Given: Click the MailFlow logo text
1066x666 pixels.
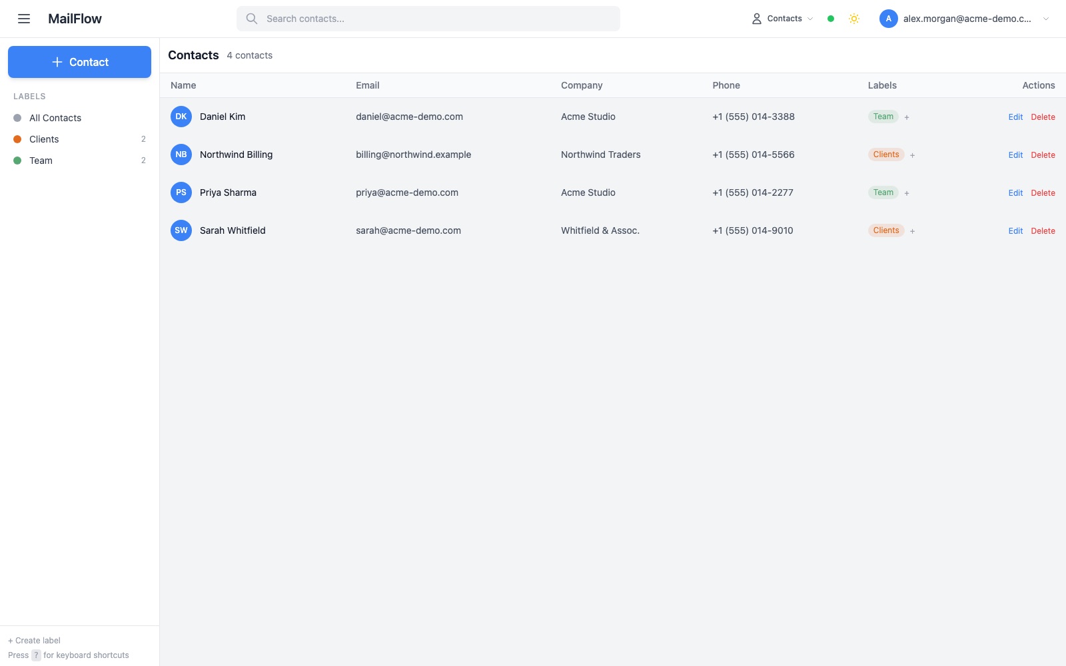Looking at the screenshot, I should click(75, 19).
